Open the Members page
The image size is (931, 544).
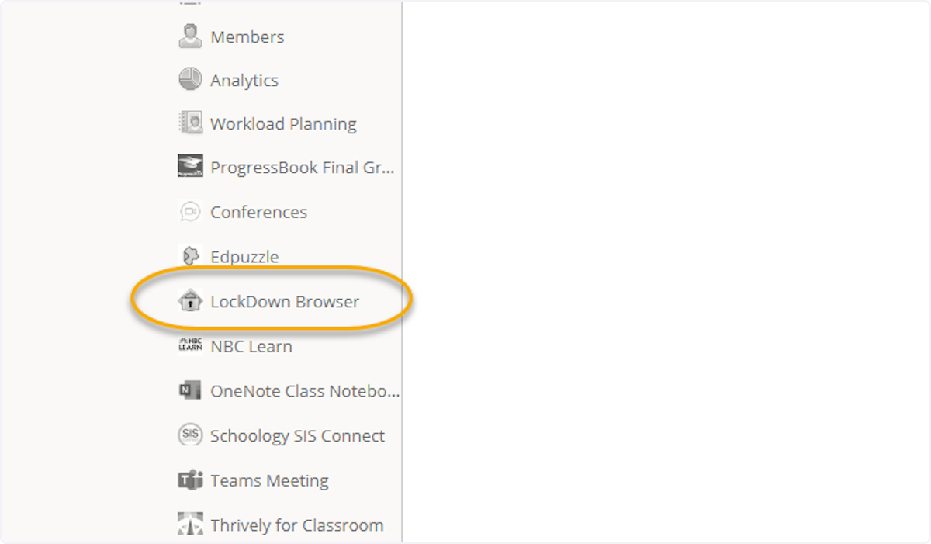tap(247, 36)
